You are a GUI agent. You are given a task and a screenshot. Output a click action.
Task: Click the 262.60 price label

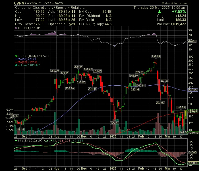[x=88, y=69]
